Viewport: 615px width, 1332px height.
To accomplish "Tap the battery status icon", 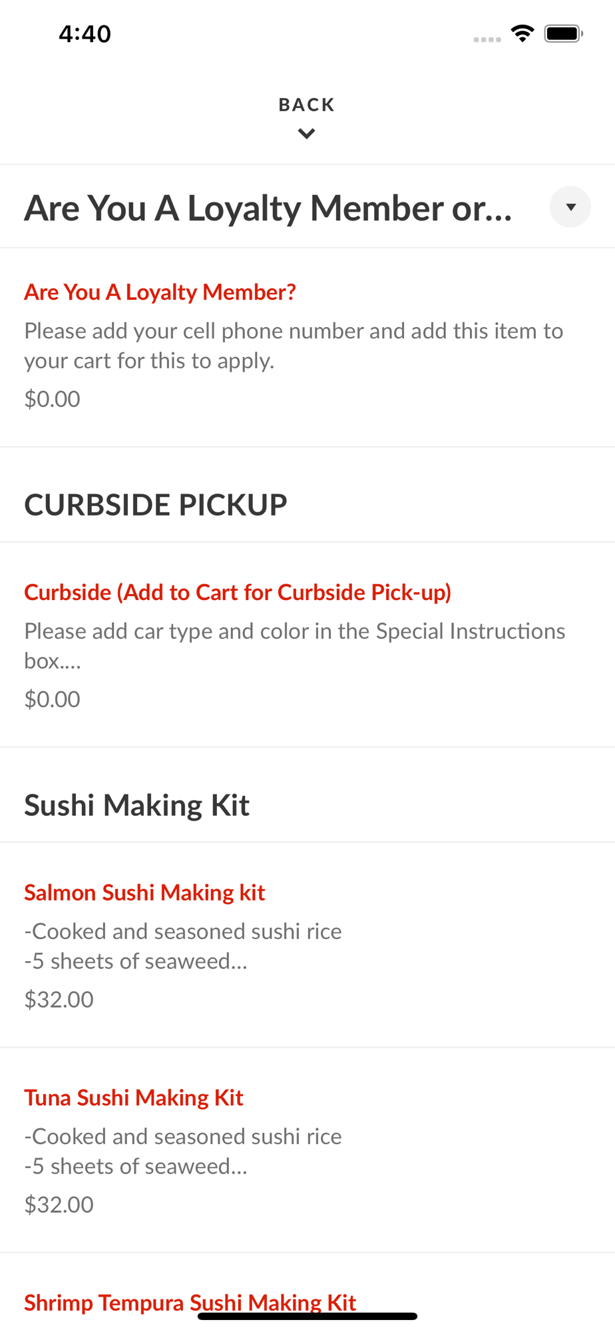I will pos(563,33).
